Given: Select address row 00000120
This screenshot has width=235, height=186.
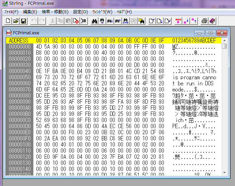Looking at the screenshot, I should [x=20, y=157].
